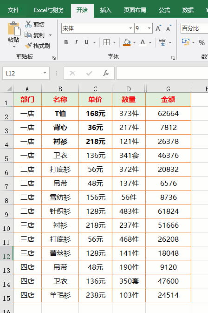Expand the Paste options arrow
This screenshot has height=313, width=208.
pyautogui.click(x=14, y=47)
